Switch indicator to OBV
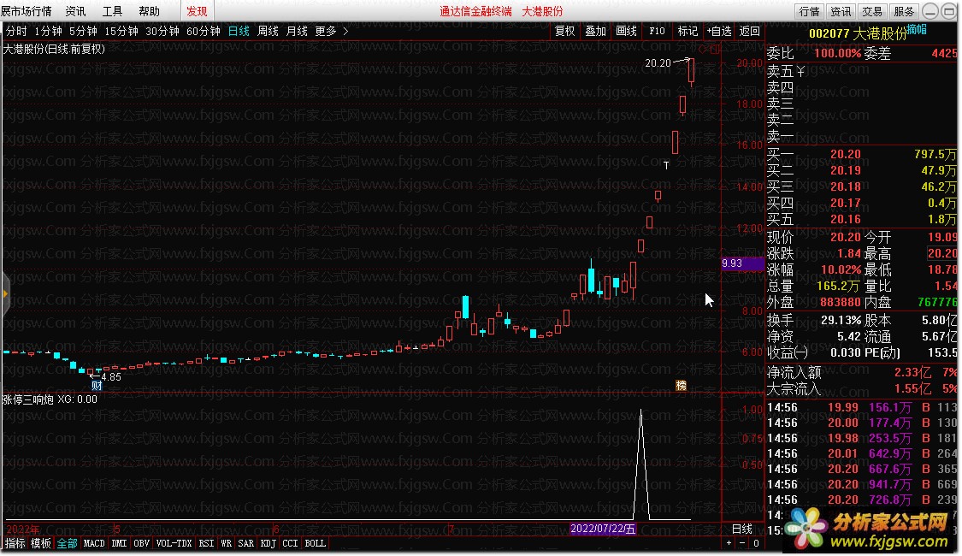The image size is (962, 556). coord(142,544)
